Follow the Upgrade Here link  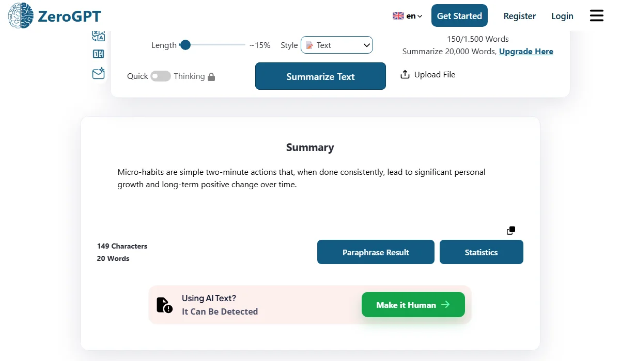[526, 51]
